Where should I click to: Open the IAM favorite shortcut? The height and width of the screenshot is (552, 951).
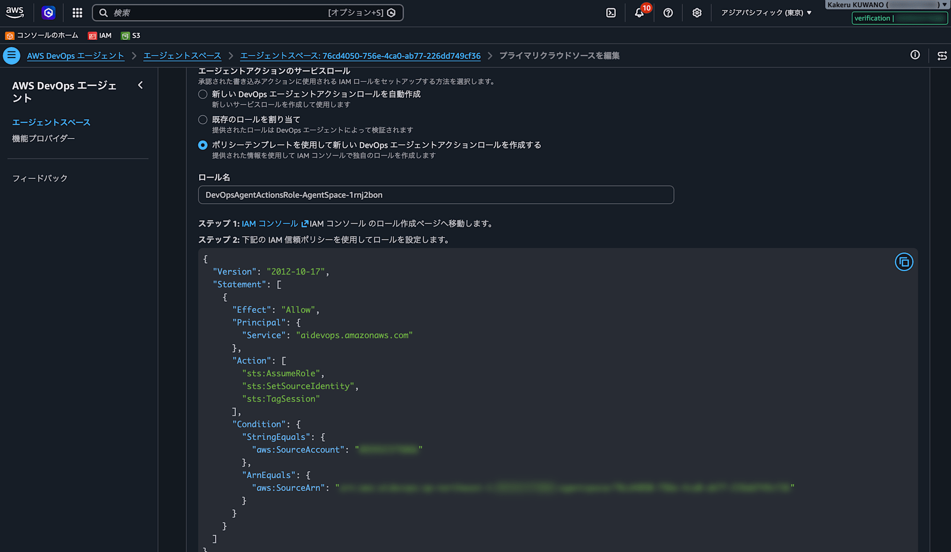click(x=100, y=36)
